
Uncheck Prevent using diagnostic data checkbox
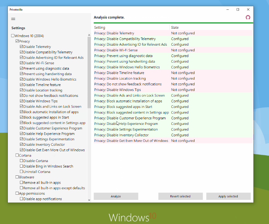[x=21, y=68]
